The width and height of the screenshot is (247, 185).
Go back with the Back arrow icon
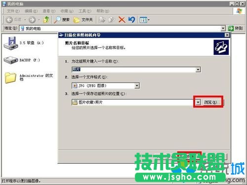[x=9, y=20]
